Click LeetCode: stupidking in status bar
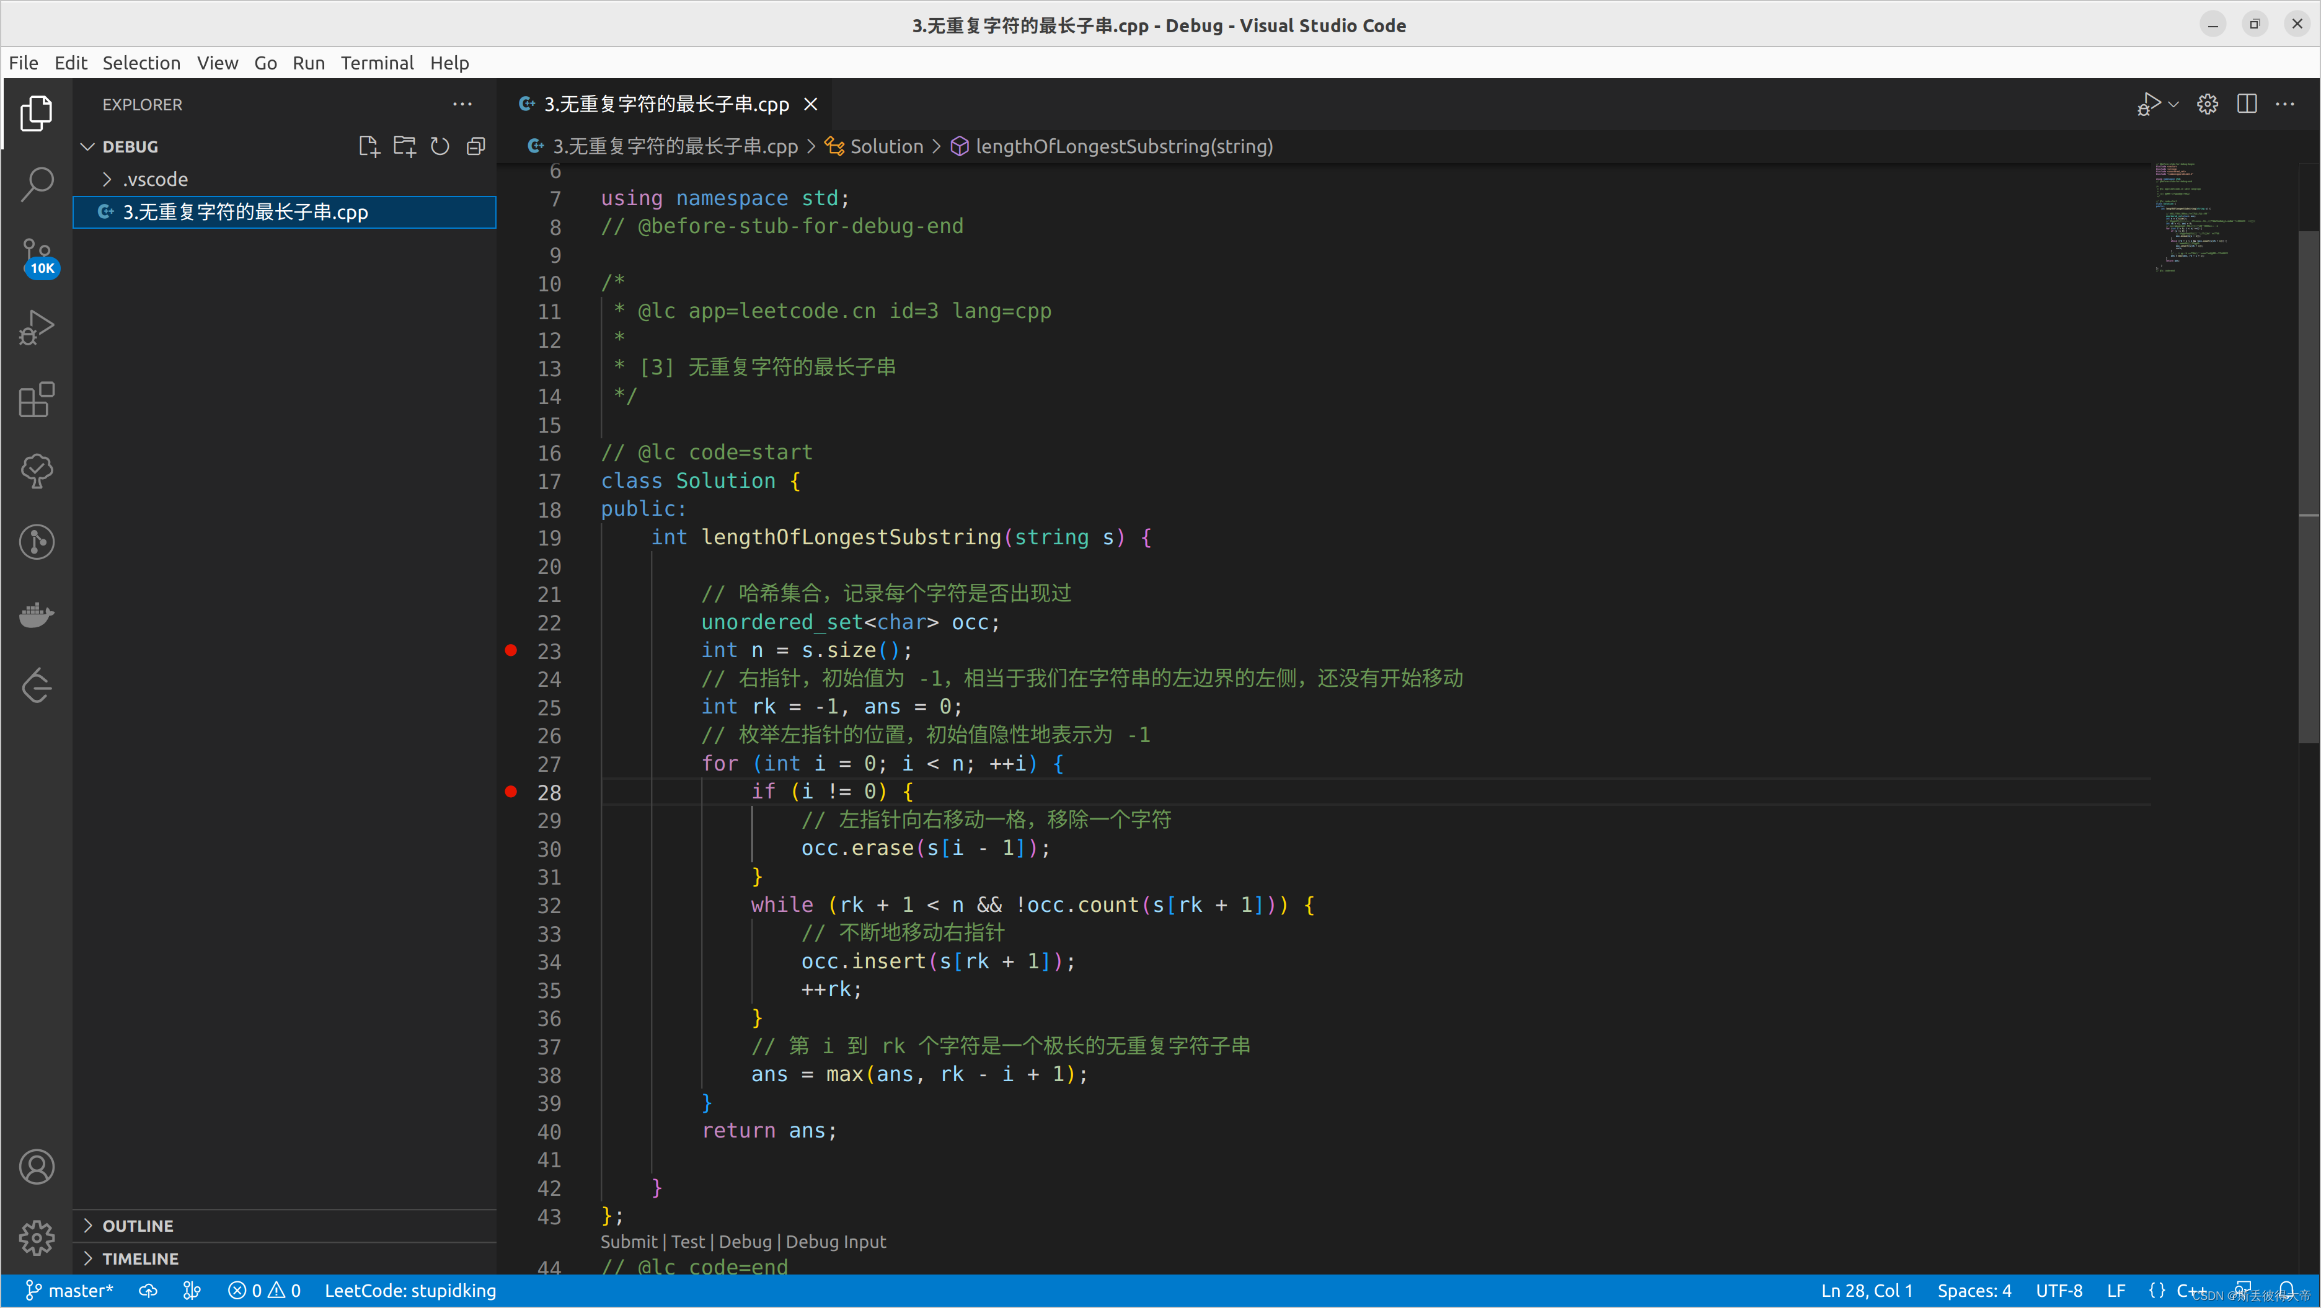 coord(410,1291)
